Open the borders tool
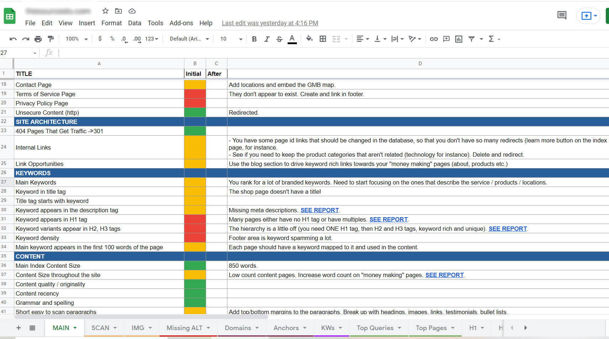609x339 pixels. click(323, 39)
